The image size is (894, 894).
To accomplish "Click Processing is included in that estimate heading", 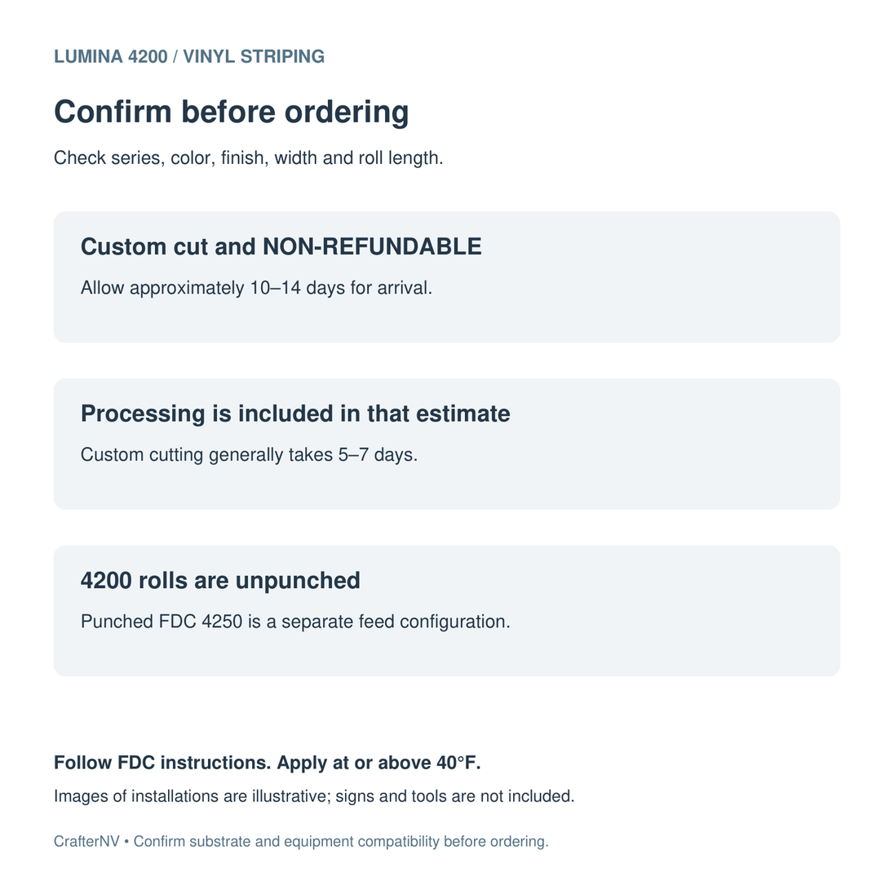I will 295,414.
